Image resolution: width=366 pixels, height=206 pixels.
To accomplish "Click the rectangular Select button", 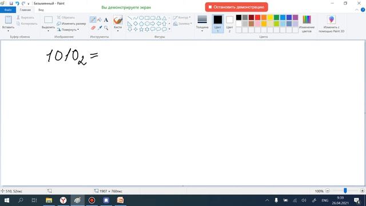I will [48, 20].
